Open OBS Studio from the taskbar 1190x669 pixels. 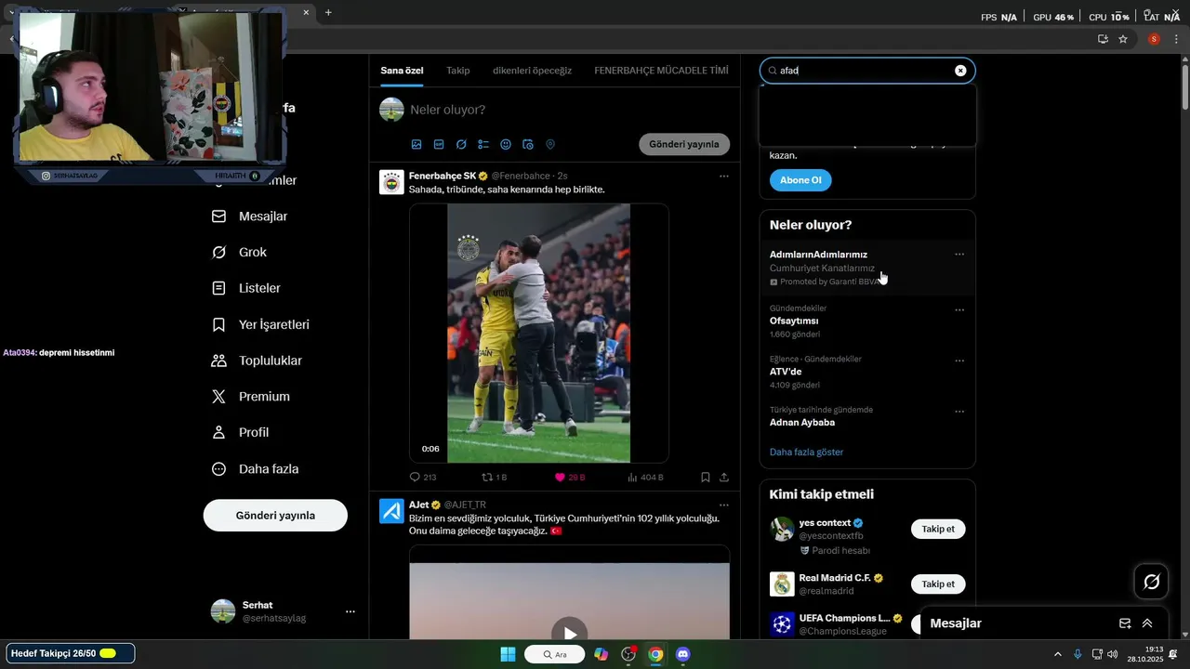click(628, 654)
